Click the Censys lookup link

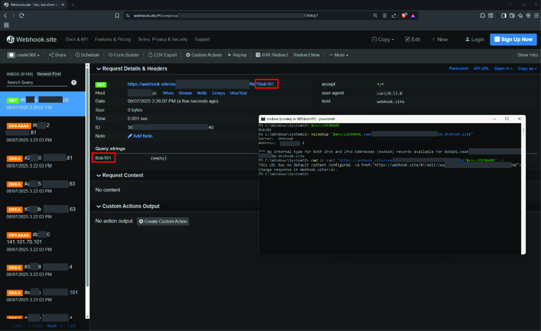[x=218, y=93]
